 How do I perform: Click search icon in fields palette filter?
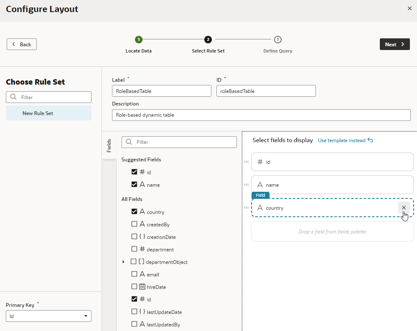[129, 142]
